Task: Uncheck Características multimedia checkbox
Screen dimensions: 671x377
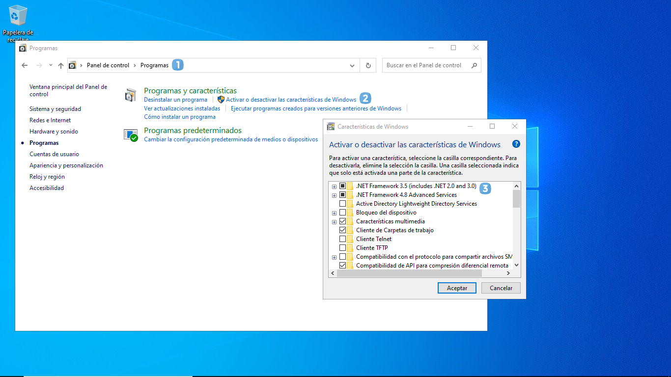Action: [342, 221]
